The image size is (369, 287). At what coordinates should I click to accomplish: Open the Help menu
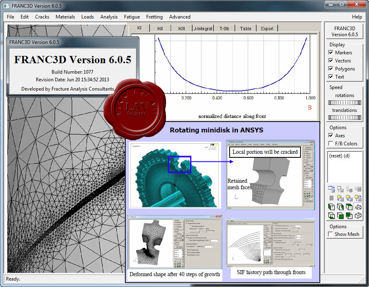pos(357,17)
